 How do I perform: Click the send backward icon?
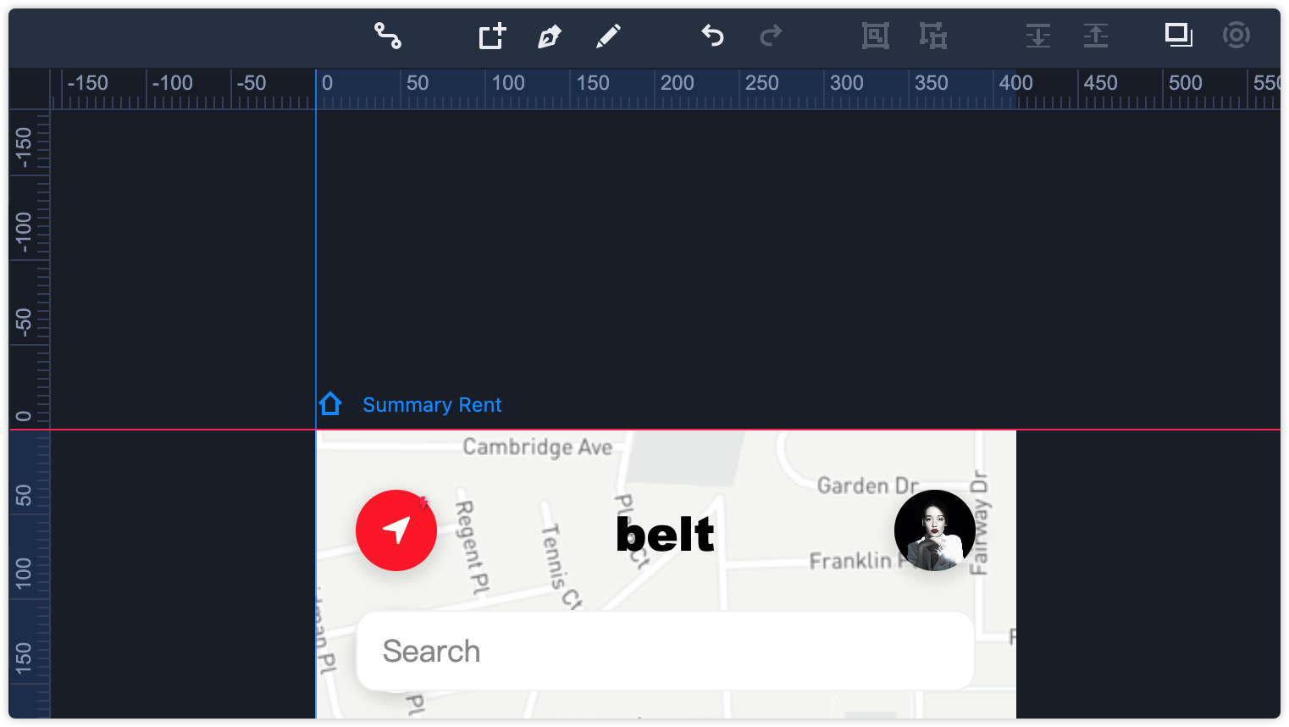(x=1037, y=36)
